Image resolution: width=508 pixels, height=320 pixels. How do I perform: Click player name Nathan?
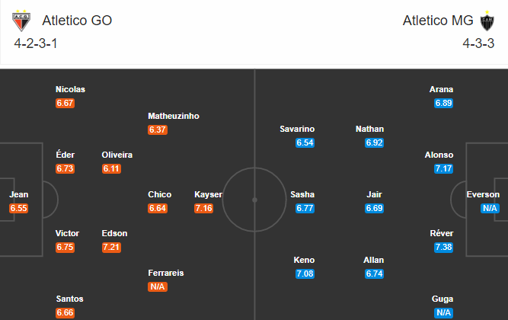369,129
